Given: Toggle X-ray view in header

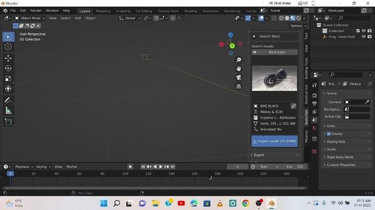Looking at the screenshot, I should tap(274, 18).
